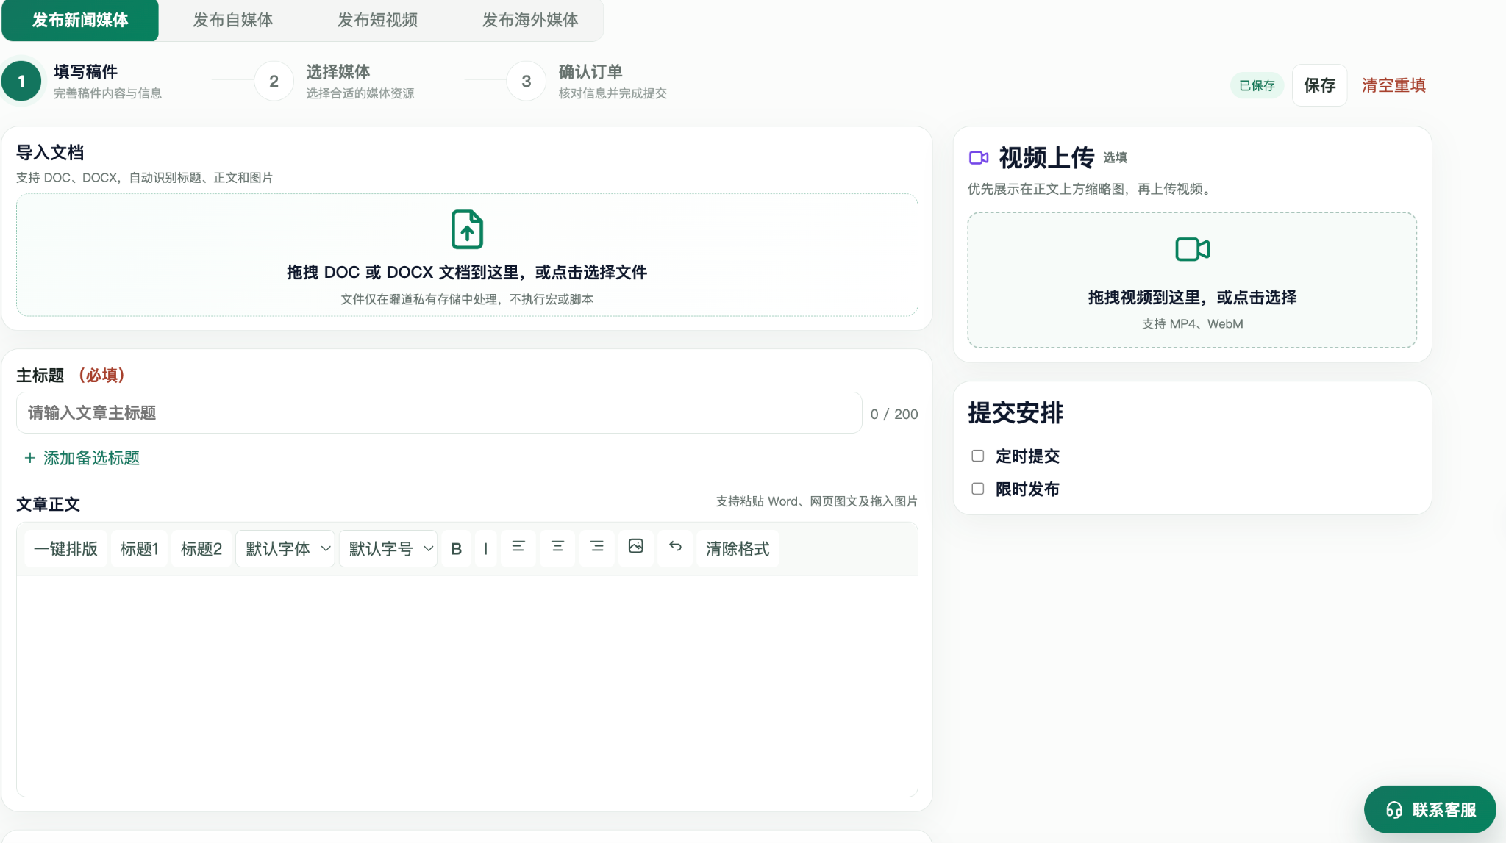This screenshot has width=1506, height=843.
Task: Open the 默认字号 font size dropdown
Action: pos(388,548)
